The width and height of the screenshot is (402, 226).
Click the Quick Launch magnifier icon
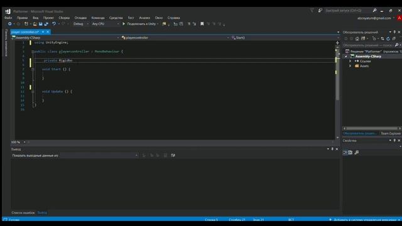tap(374, 11)
